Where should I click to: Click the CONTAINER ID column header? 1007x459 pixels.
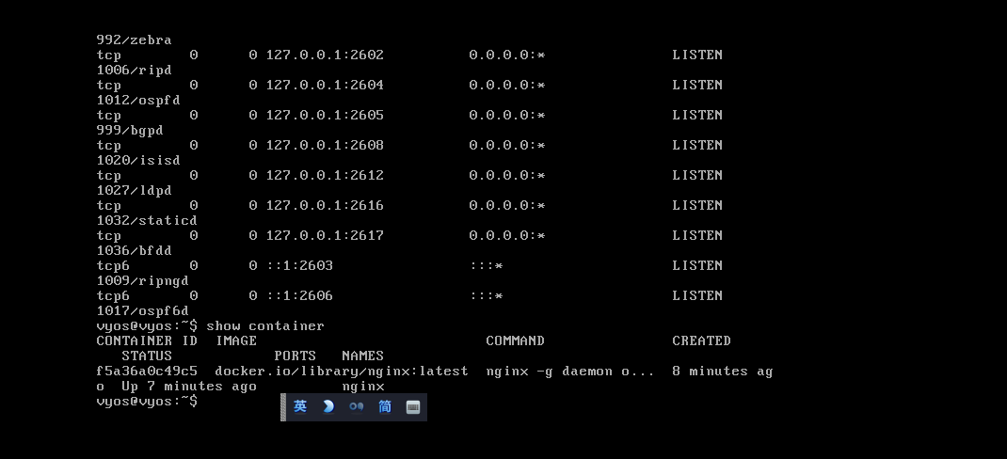coord(147,340)
